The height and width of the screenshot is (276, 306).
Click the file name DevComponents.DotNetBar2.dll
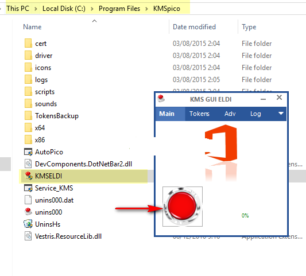pyautogui.click(x=83, y=164)
